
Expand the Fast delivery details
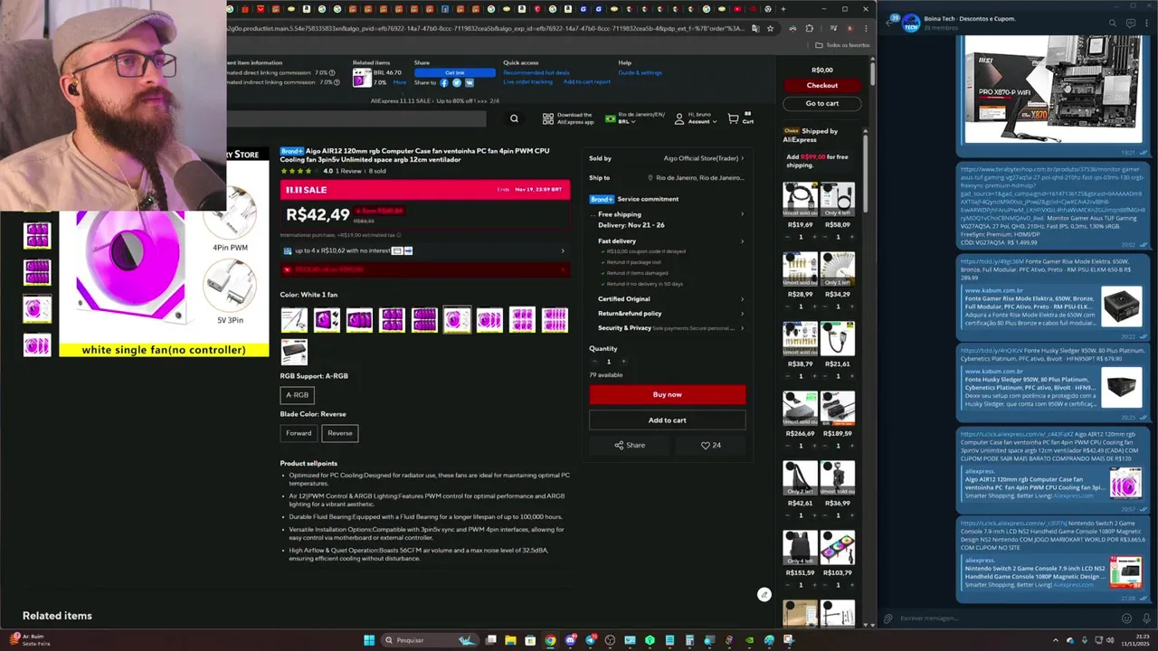coord(670,241)
